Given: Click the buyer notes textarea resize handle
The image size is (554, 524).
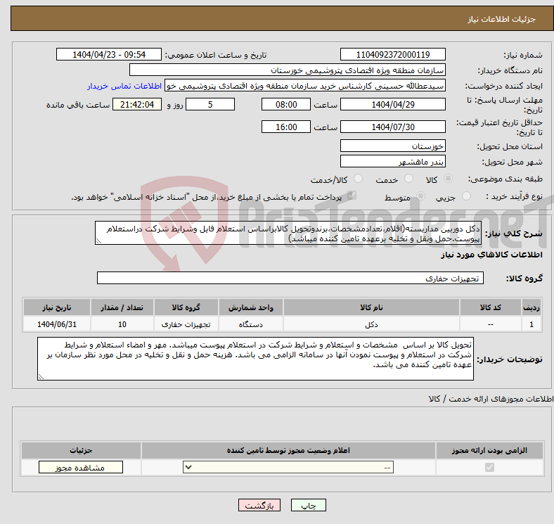Looking at the screenshot, I should click(41, 377).
